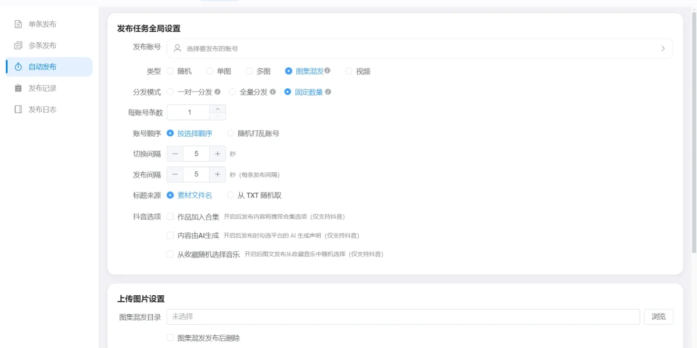697x348 pixels.
Task: Open the 单条发布 menu item
Action: click(49, 24)
